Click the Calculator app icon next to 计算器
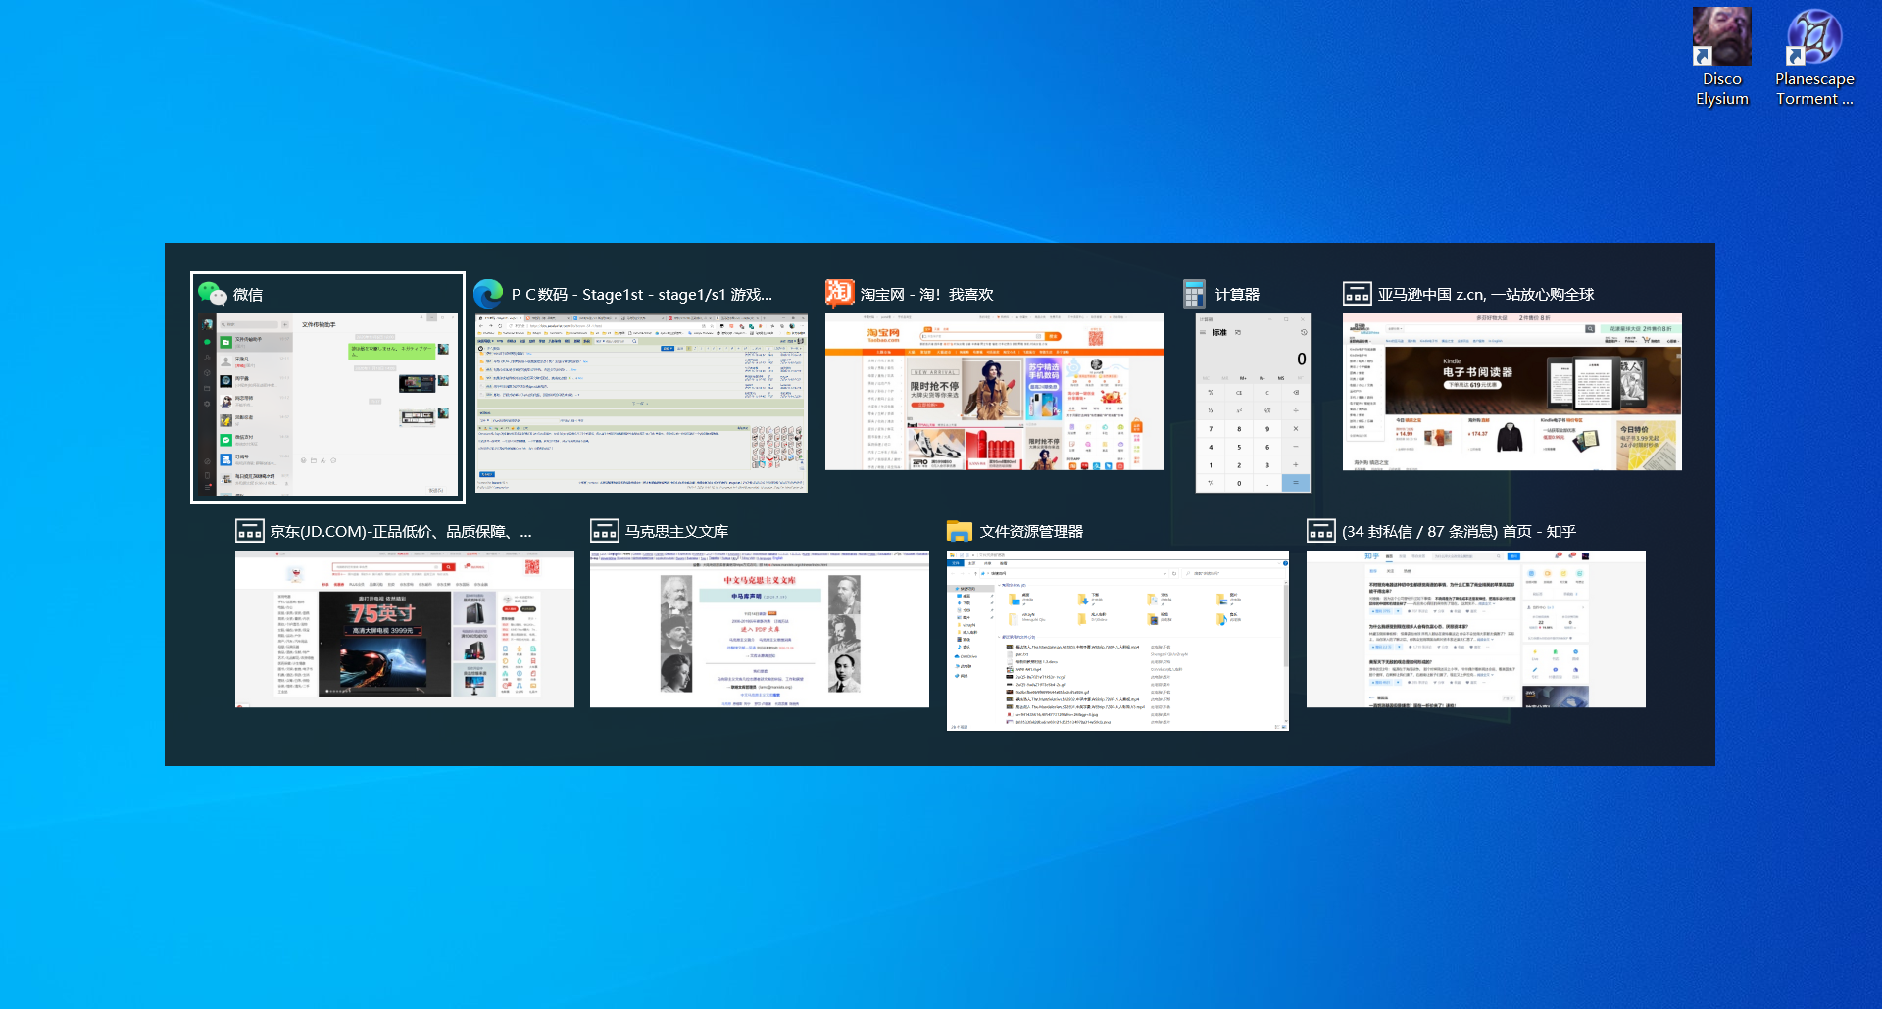The width and height of the screenshot is (1882, 1009). [x=1194, y=294]
